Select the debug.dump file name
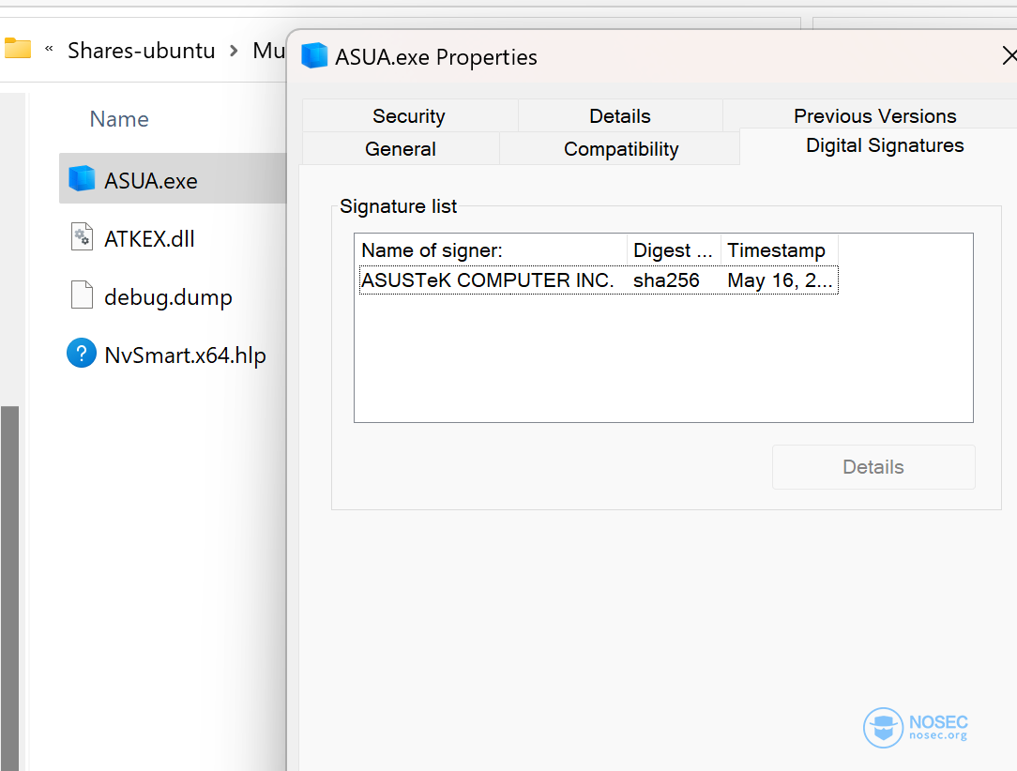The width and height of the screenshot is (1017, 771). [168, 297]
